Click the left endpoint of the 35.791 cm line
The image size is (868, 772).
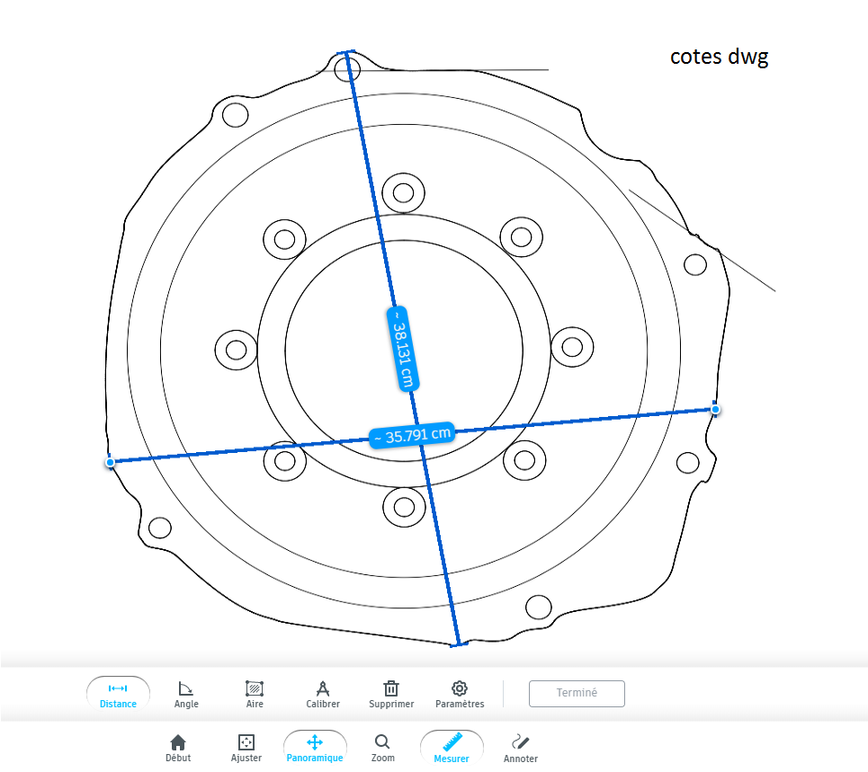click(110, 462)
